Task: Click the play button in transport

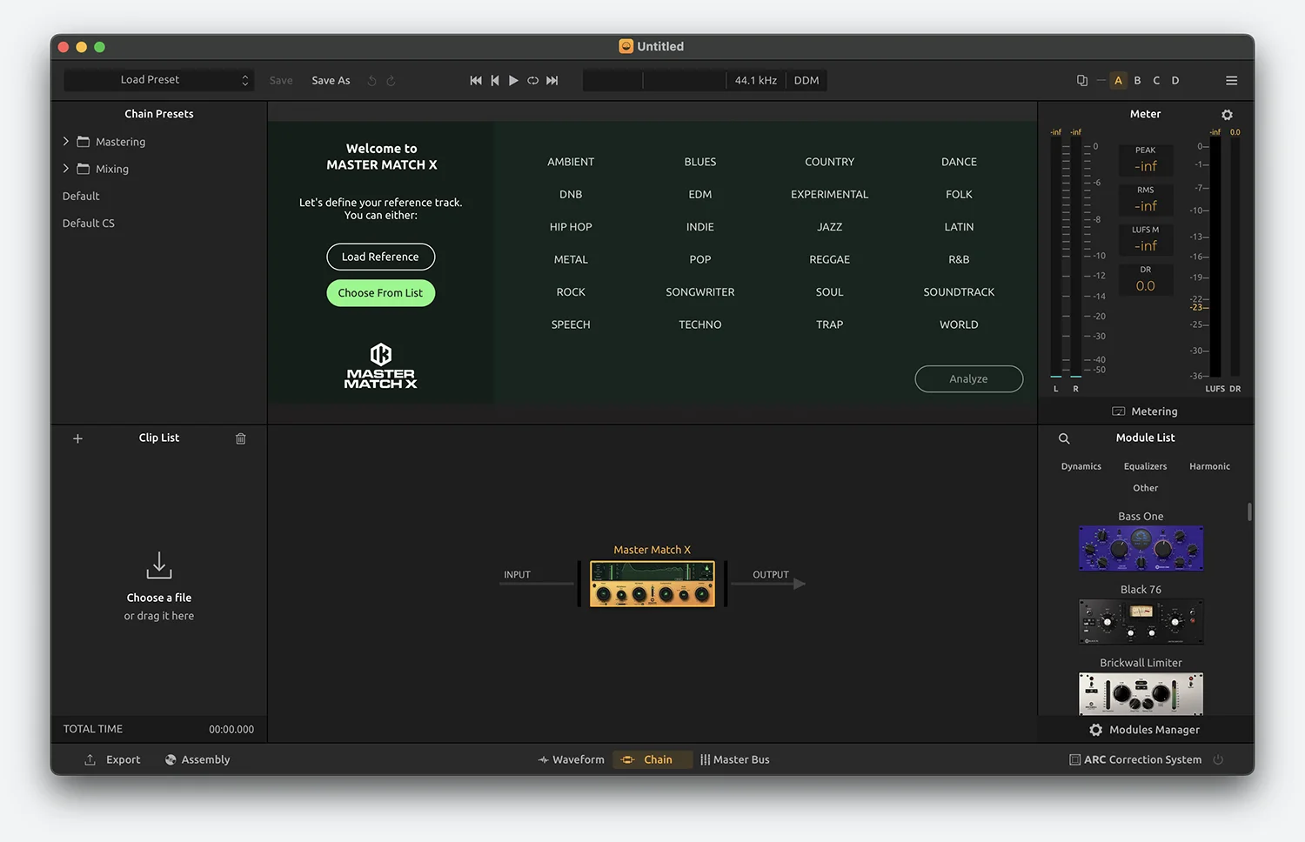Action: (513, 80)
